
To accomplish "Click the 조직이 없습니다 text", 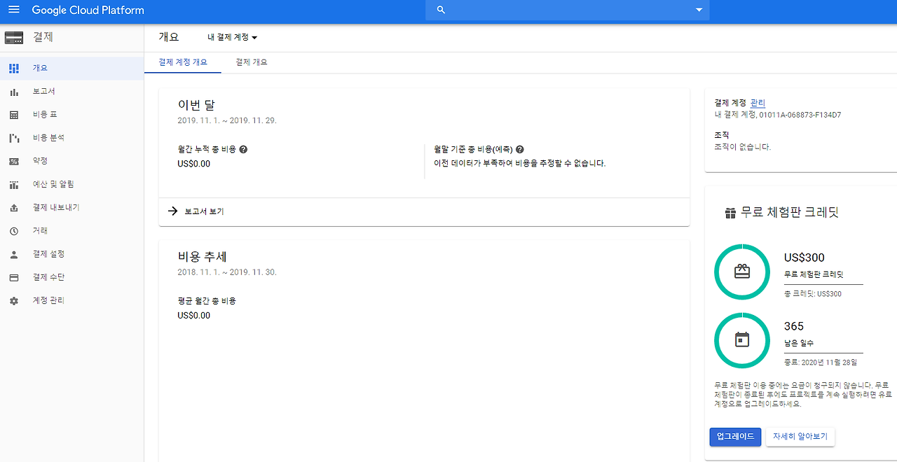I will (742, 147).
